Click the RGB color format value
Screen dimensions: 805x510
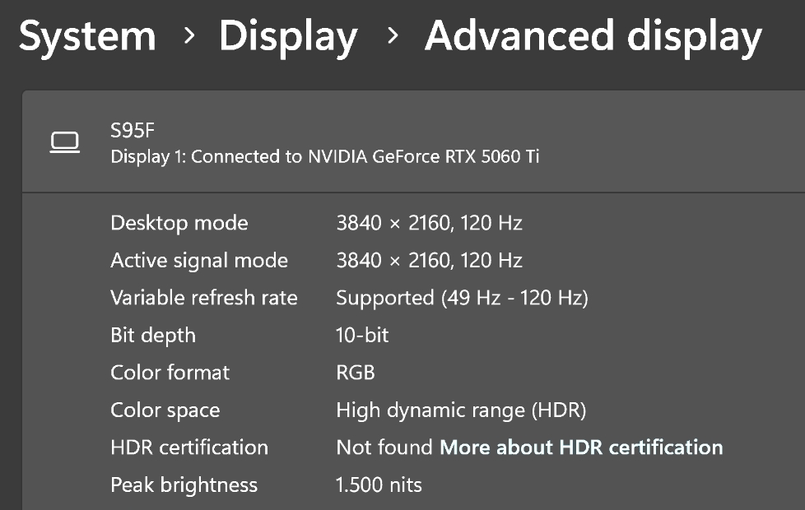pyautogui.click(x=355, y=373)
